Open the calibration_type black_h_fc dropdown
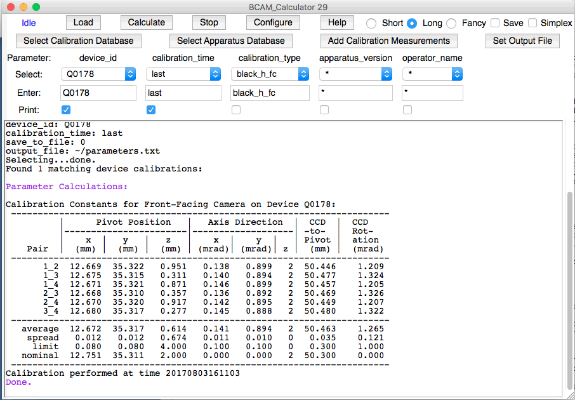The width and height of the screenshot is (575, 400). click(270, 74)
